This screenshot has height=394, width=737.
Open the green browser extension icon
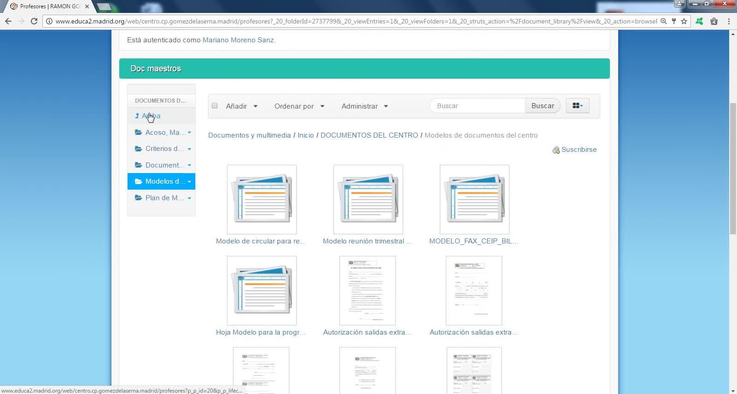coord(700,21)
